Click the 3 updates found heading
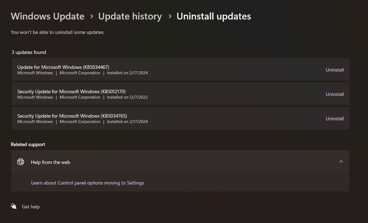The image size is (368, 223). (29, 52)
